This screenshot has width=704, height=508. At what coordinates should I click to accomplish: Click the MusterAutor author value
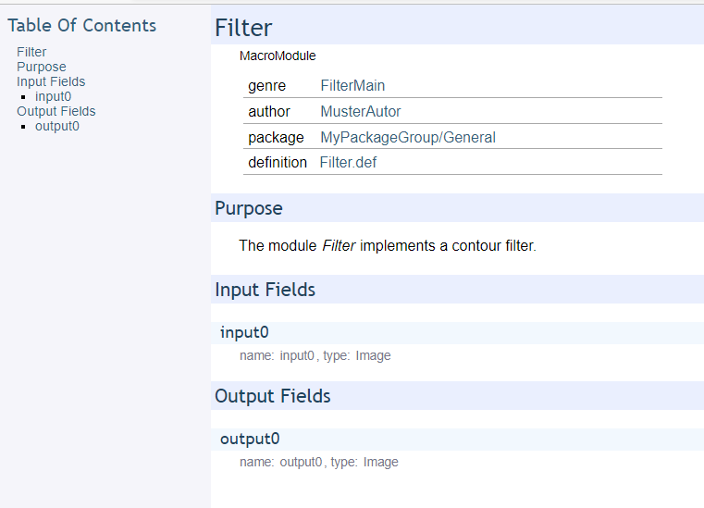361,112
